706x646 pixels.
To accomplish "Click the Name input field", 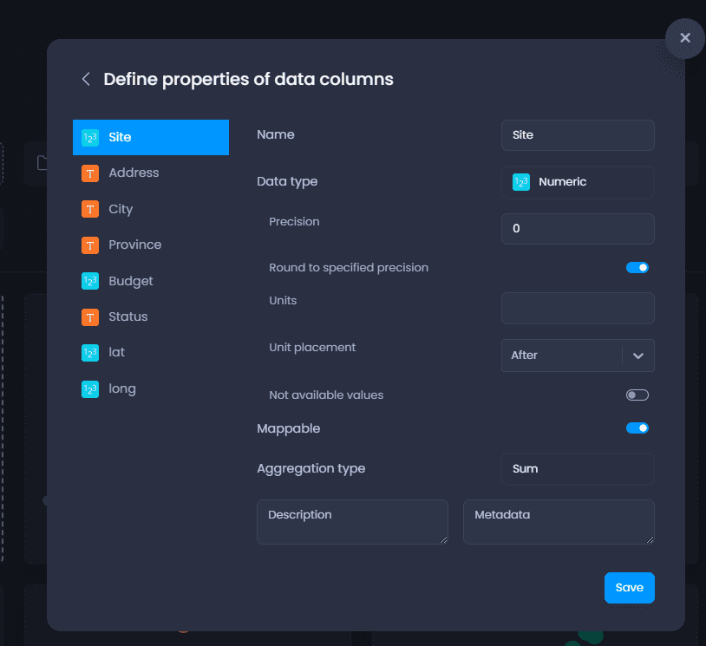I will (x=578, y=135).
